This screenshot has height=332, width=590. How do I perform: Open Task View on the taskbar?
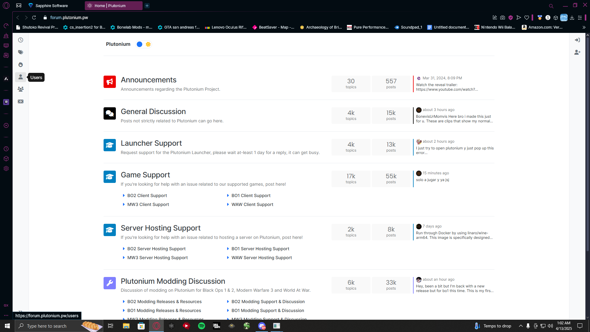[x=111, y=326]
